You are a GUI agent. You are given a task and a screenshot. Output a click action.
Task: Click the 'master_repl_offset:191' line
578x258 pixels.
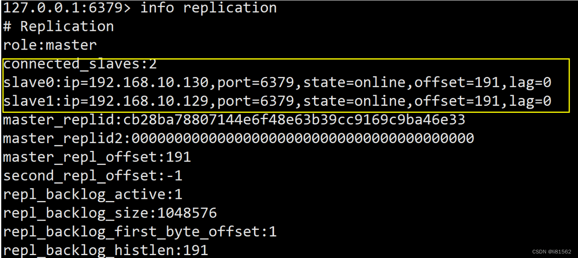pyautogui.click(x=97, y=158)
